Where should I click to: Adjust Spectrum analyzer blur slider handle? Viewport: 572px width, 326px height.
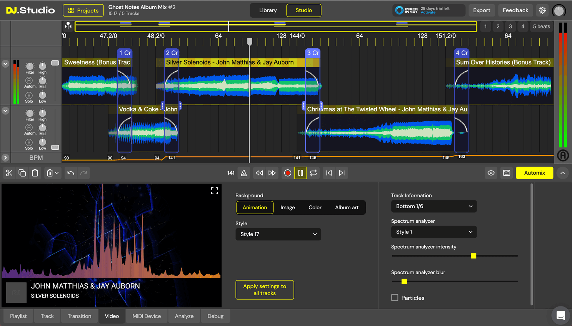(404, 281)
